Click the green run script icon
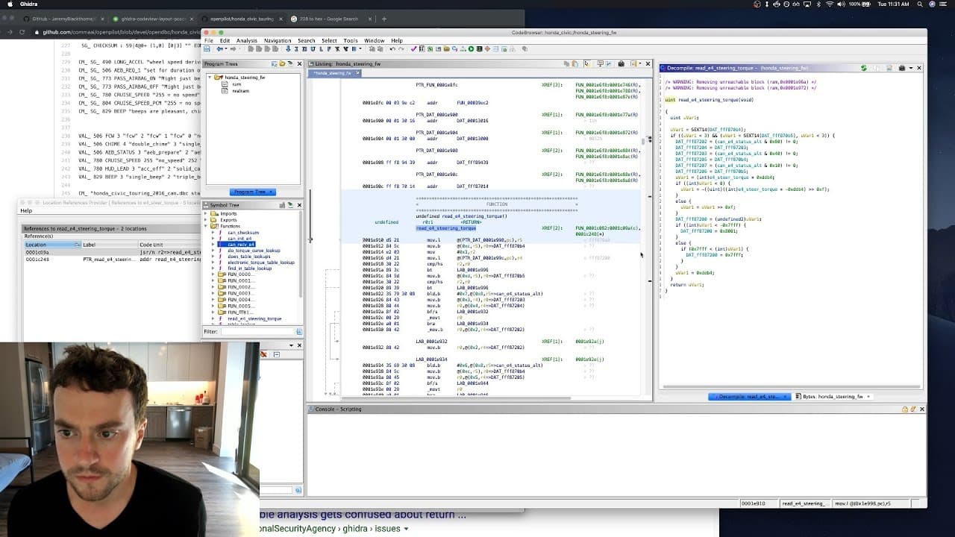955x537 pixels. [x=472, y=48]
